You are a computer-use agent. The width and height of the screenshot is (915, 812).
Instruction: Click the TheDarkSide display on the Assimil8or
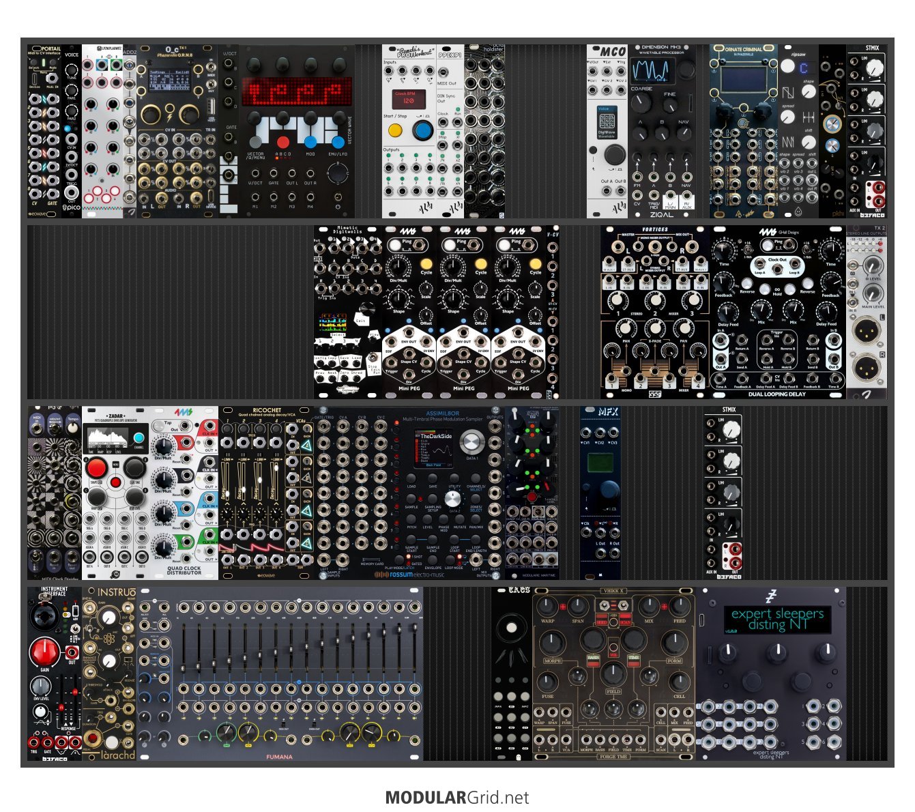point(433,449)
